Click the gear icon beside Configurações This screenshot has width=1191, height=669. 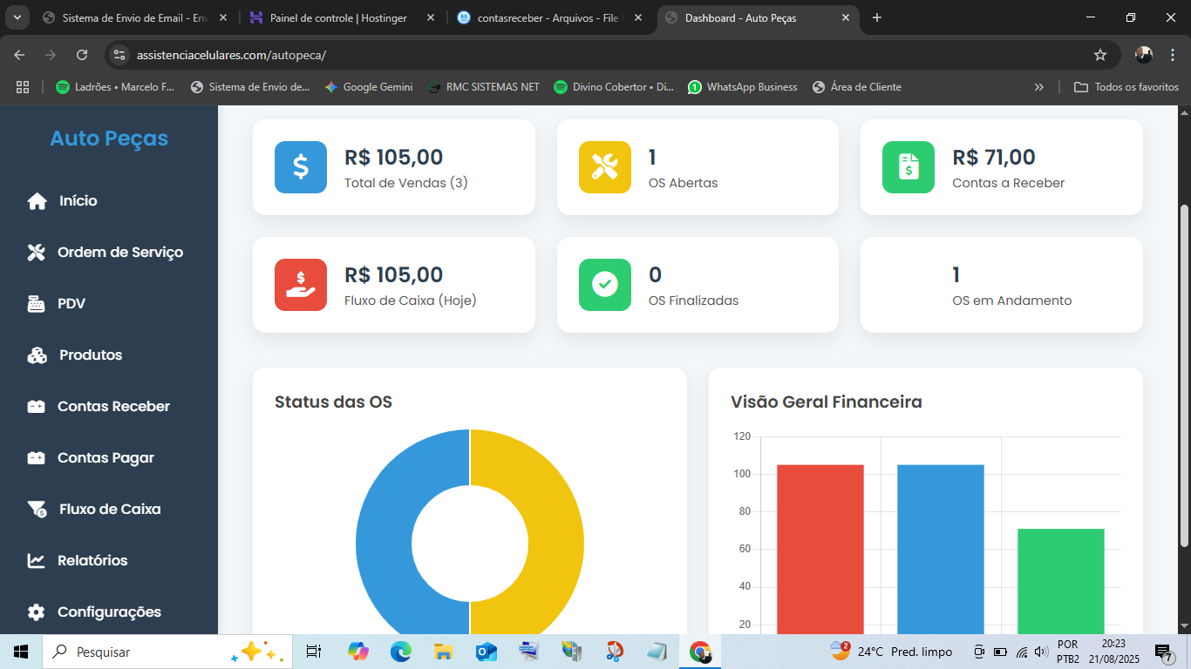pos(36,612)
